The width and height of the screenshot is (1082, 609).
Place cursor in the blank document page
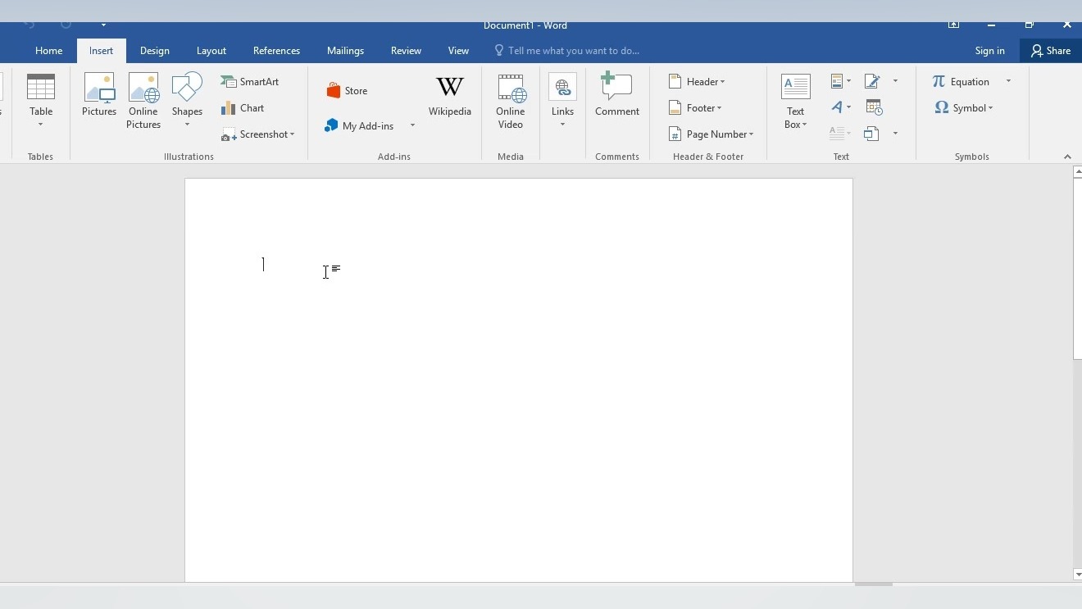click(518, 380)
